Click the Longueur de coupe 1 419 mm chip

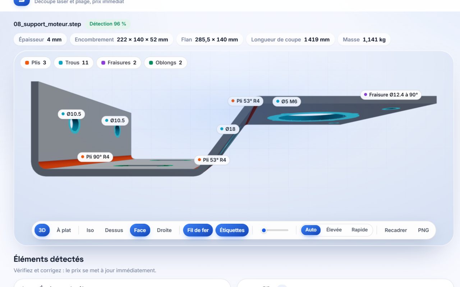coord(290,39)
